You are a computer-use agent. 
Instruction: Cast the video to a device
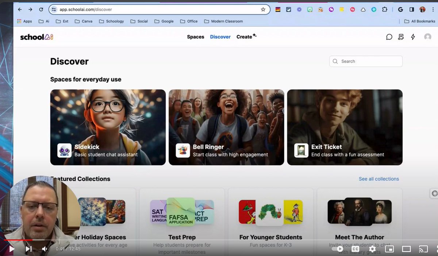423,249
